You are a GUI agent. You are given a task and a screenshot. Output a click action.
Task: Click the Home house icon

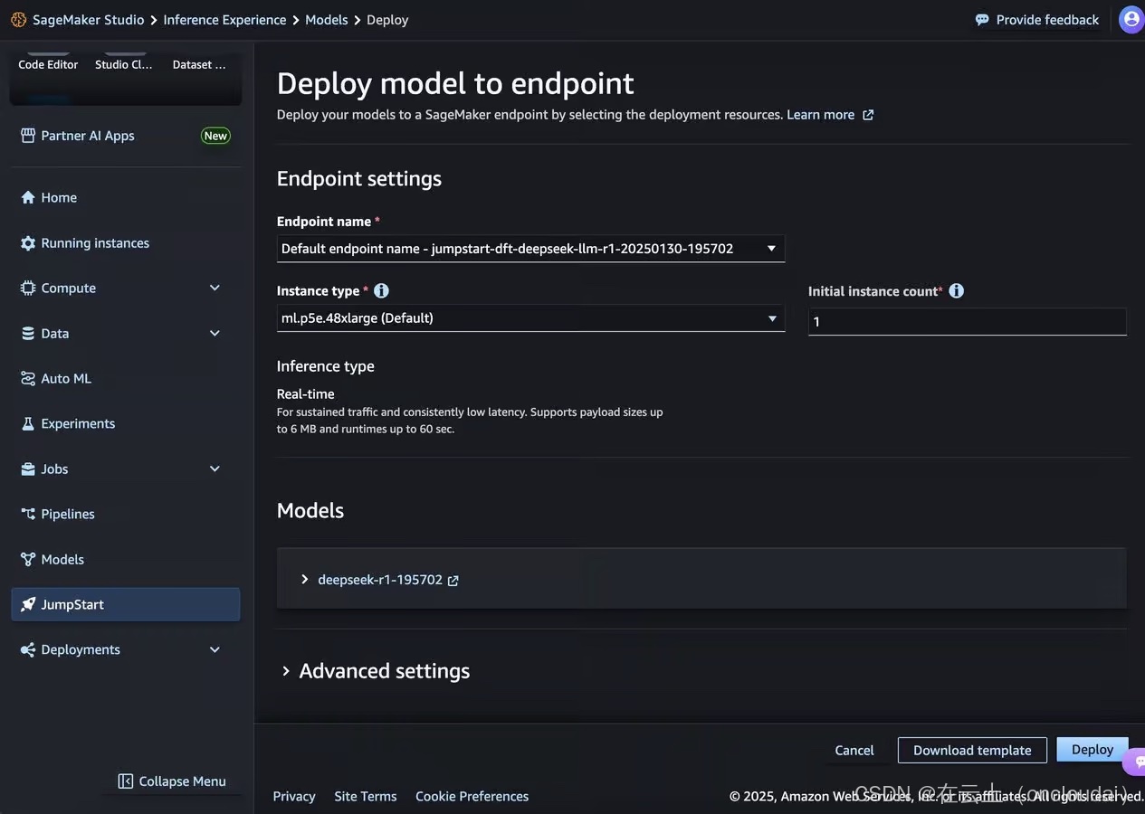point(28,197)
